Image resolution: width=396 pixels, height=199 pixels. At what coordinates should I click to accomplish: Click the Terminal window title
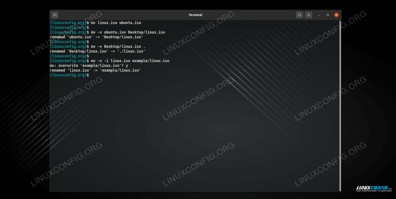195,15
